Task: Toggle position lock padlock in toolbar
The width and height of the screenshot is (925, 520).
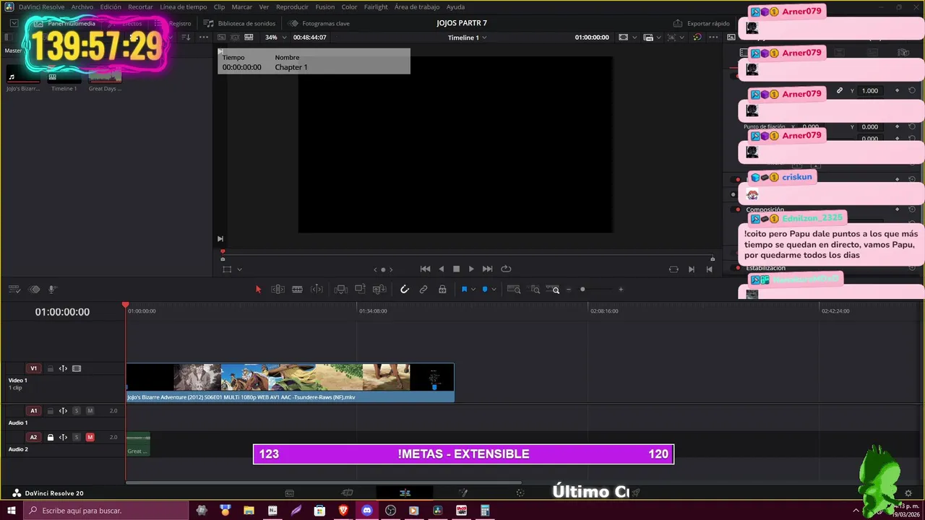Action: 442,290
